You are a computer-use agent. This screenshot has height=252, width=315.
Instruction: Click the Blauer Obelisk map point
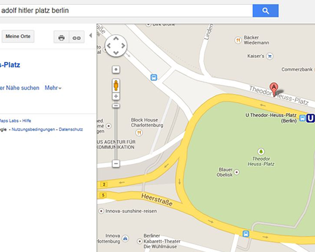[237, 172]
